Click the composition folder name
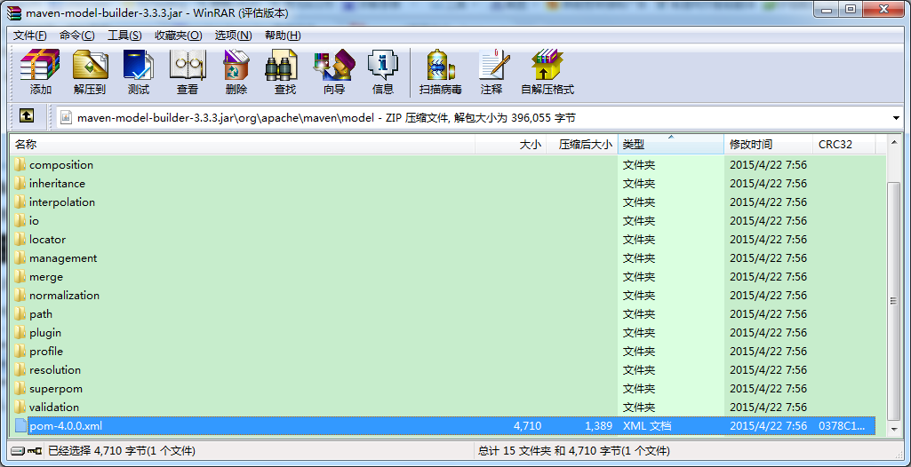911x467 pixels. [61, 165]
